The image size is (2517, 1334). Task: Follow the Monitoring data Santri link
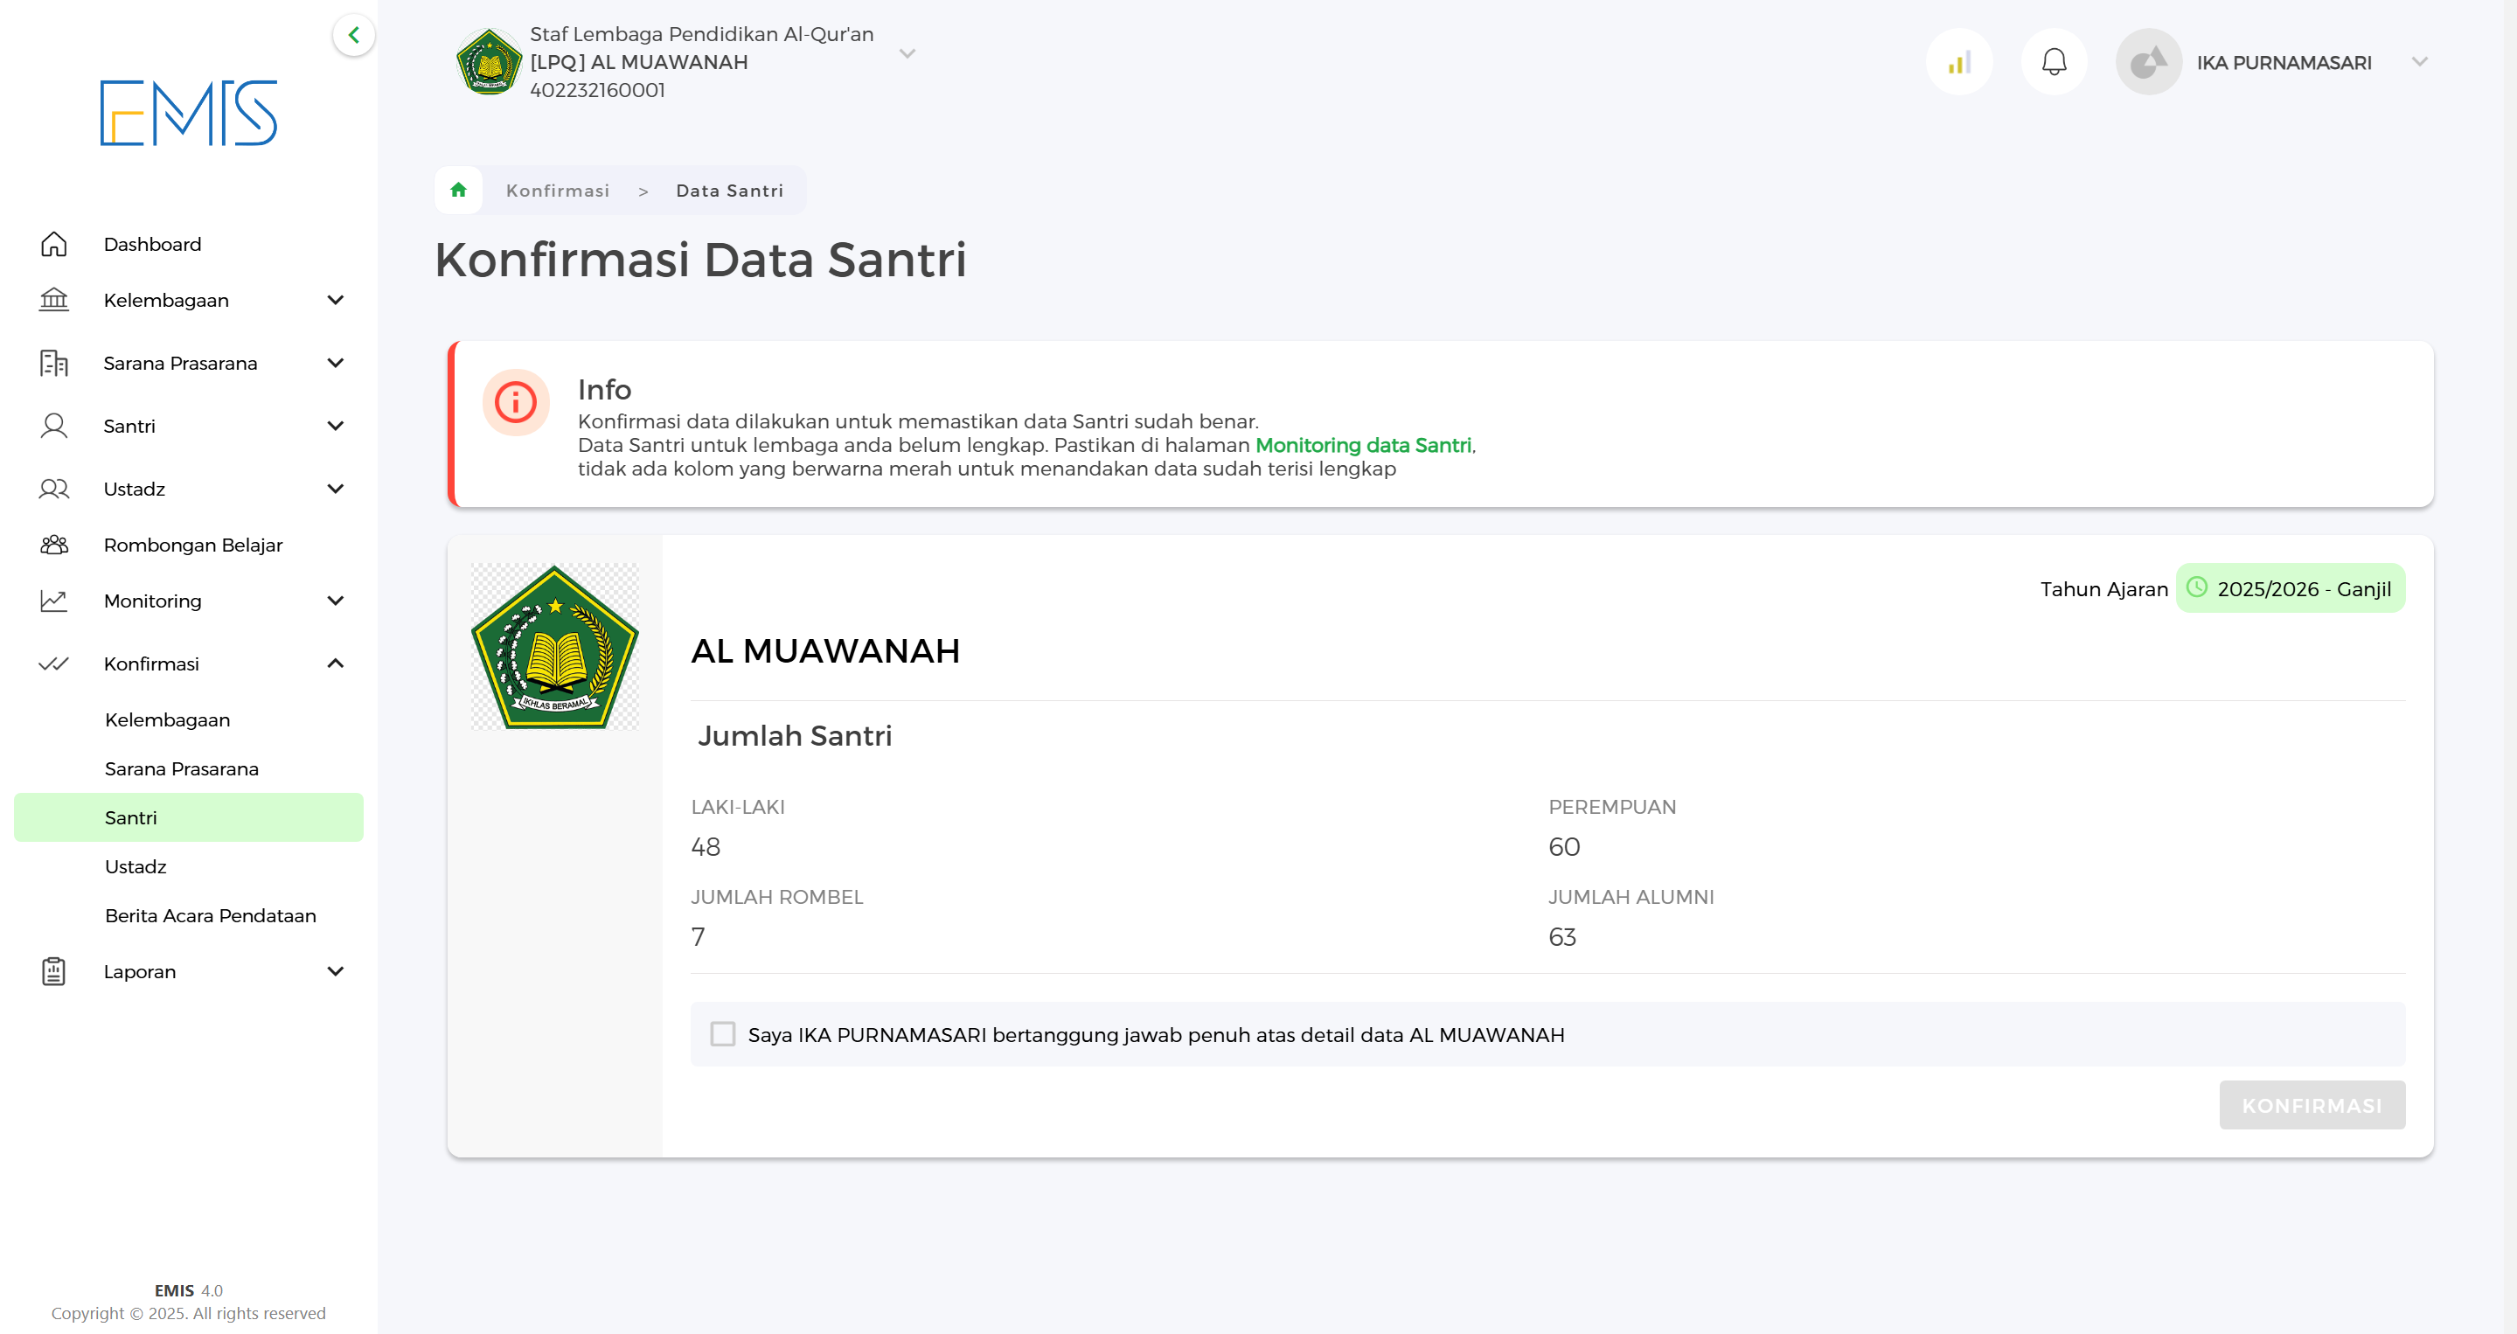pyautogui.click(x=1363, y=445)
